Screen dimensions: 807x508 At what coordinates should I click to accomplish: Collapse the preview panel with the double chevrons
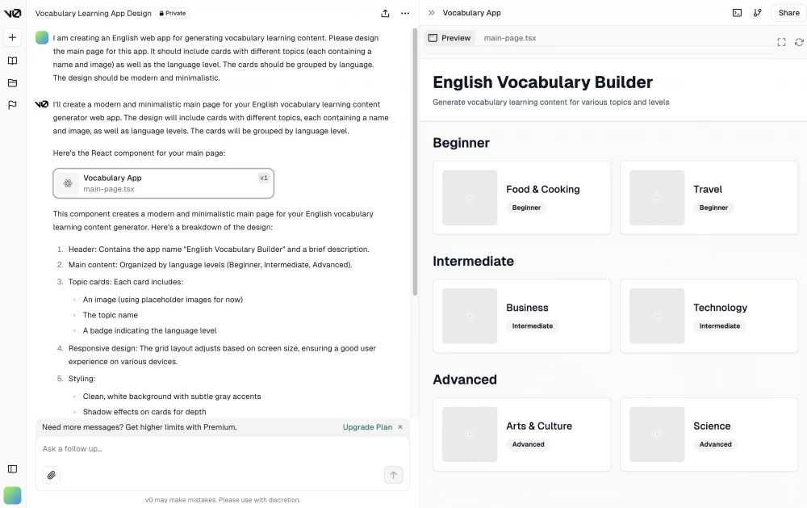431,12
